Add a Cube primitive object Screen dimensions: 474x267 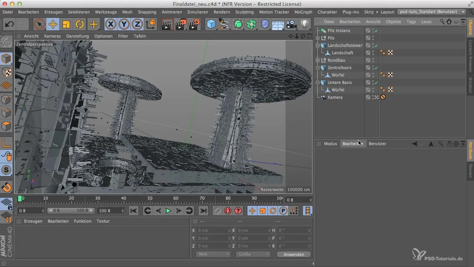(x=211, y=24)
